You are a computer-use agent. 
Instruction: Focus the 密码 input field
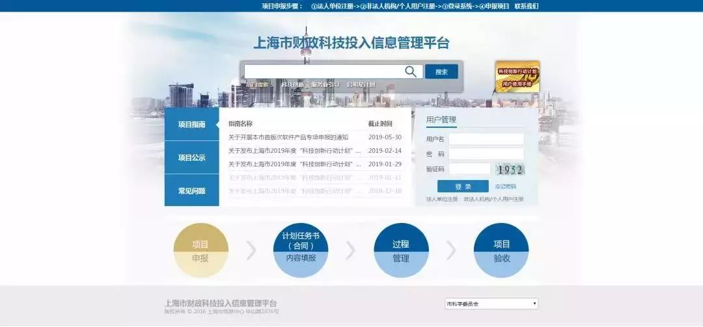pyautogui.click(x=486, y=154)
